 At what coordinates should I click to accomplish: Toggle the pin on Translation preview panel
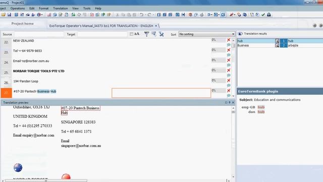click(230, 103)
